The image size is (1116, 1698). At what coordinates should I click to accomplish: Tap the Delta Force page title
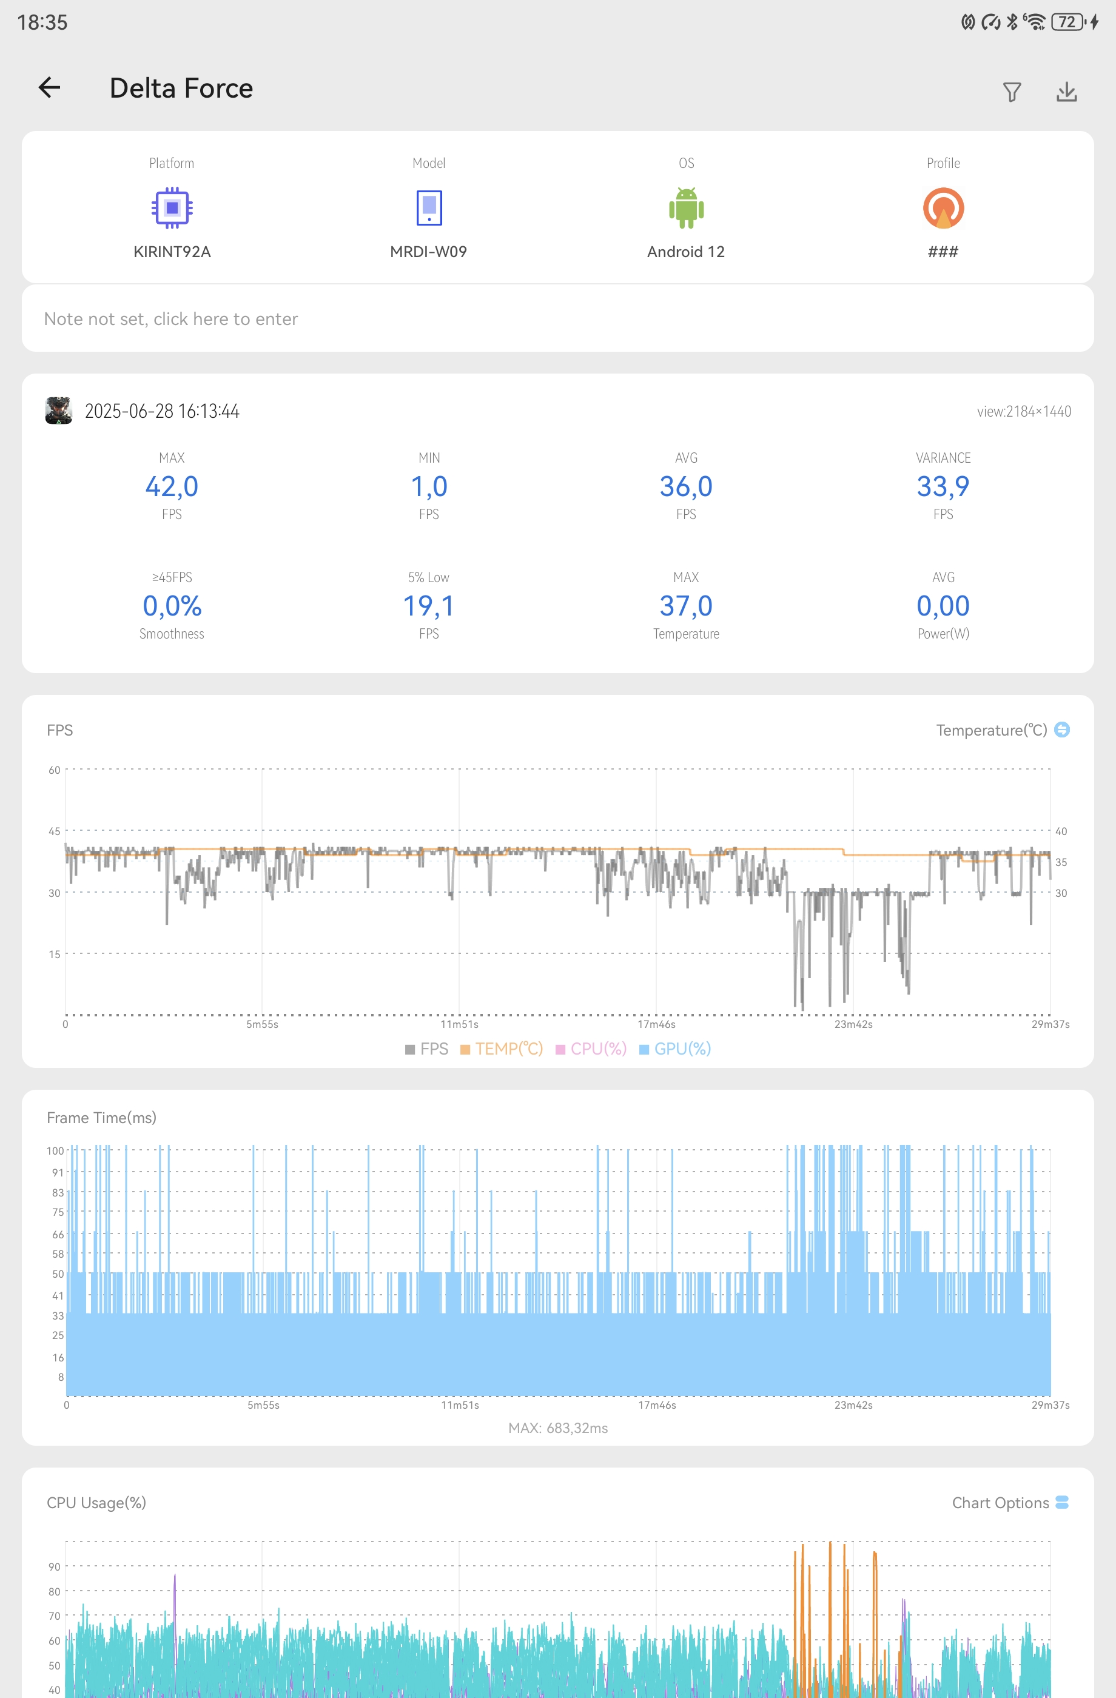[181, 88]
